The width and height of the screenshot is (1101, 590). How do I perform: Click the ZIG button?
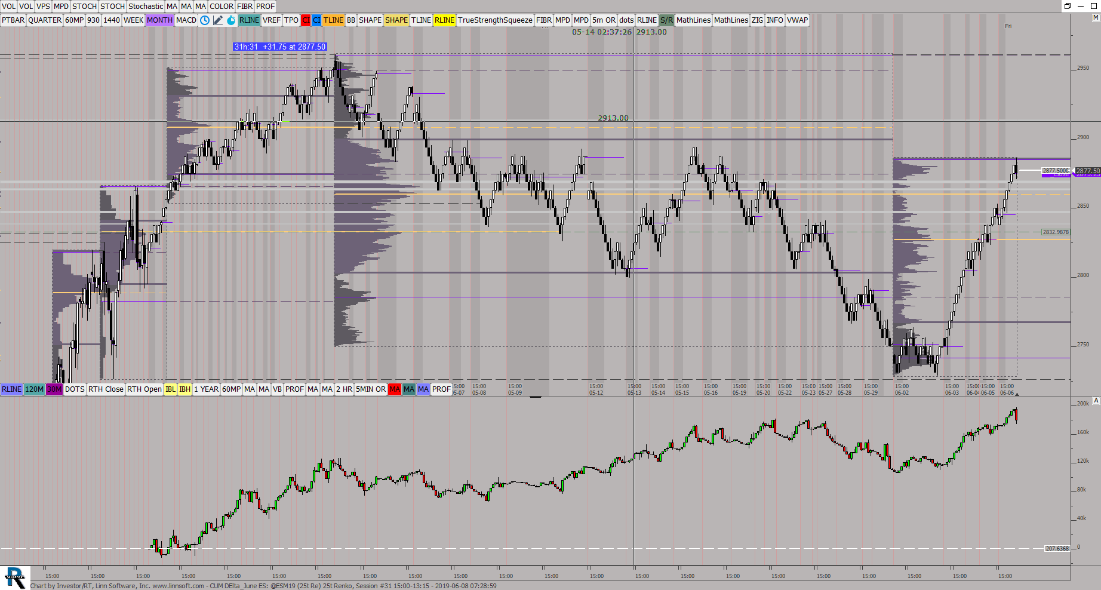757,20
